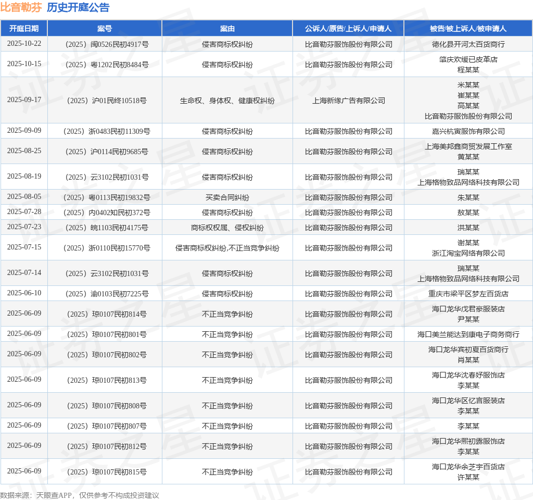Viewport: 533px width, 500px height.
Task: Click the cause 生命权、身体权、健康权纠纷
Action: pos(227,101)
